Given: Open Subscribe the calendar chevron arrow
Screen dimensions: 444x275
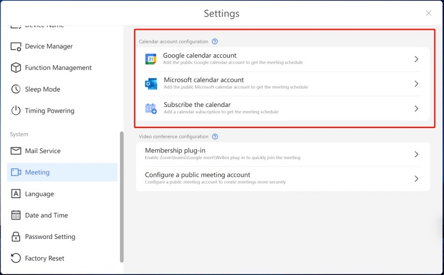Looking at the screenshot, I should pos(416,109).
